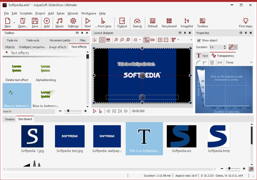Viewport: 257px width, 180px height.
Task: Click the Duration field showing 5 s
Action: 216,47
